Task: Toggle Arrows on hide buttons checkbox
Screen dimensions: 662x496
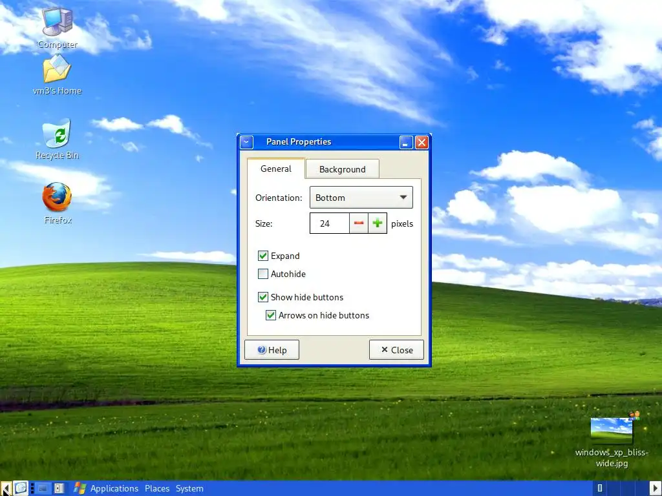Action: click(x=271, y=315)
